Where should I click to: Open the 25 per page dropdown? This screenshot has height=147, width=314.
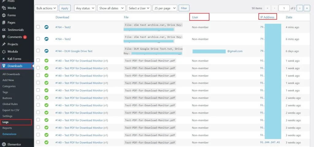[x=165, y=8]
